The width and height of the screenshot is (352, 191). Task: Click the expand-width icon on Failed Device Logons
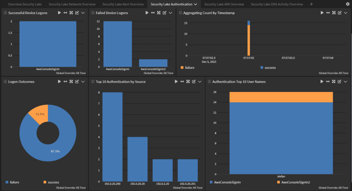coord(153,13)
